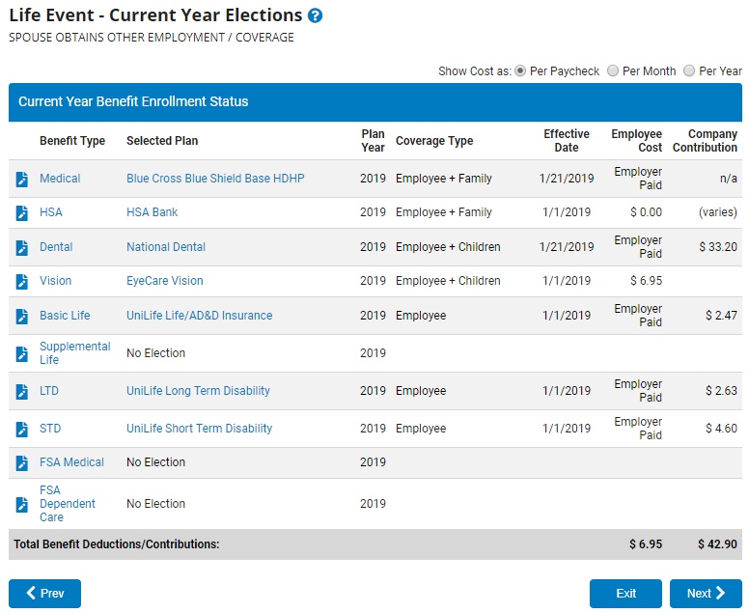
Task: Open the edit icon for LTD row
Action: point(22,392)
